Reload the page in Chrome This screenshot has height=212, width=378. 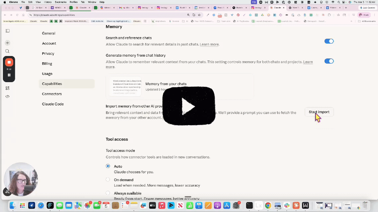coord(17,15)
